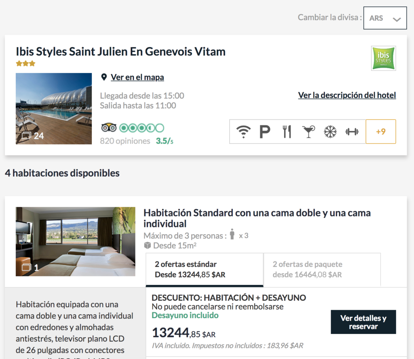Click the ibis Styles brand logo
Screen dimensions: 414x359
coord(383,58)
